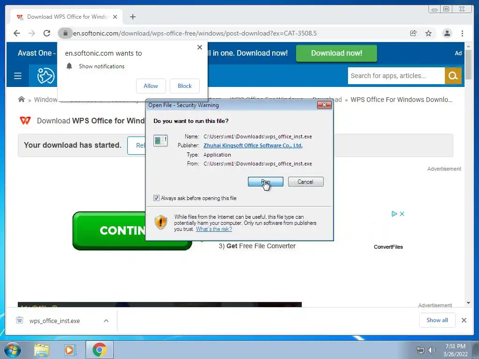The height and width of the screenshot is (359, 479).
Task: Click "Do you want to run this file?" heading
Action: [x=191, y=121]
